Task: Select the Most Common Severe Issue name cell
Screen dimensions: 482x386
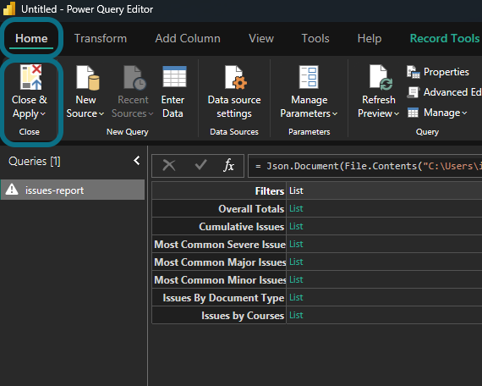Action: click(x=219, y=244)
